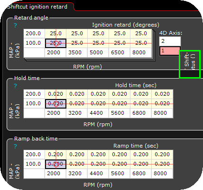Open the Hold time help question mark
The height and width of the screenshot is (190, 203).
(x=15, y=86)
